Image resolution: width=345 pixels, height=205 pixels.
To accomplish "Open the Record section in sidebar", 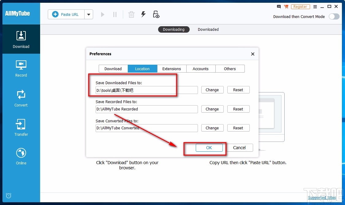I will point(21,69).
